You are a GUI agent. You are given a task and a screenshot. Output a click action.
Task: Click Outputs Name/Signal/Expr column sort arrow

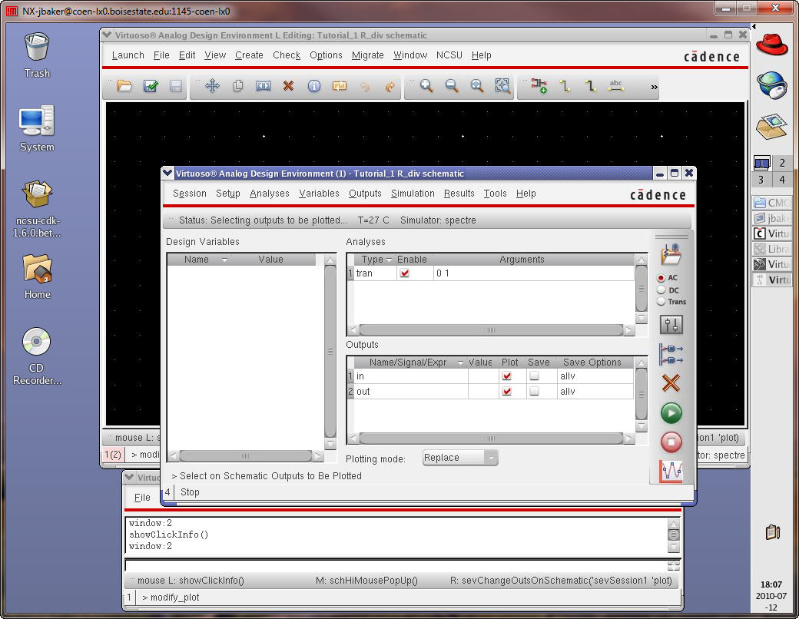click(x=460, y=362)
